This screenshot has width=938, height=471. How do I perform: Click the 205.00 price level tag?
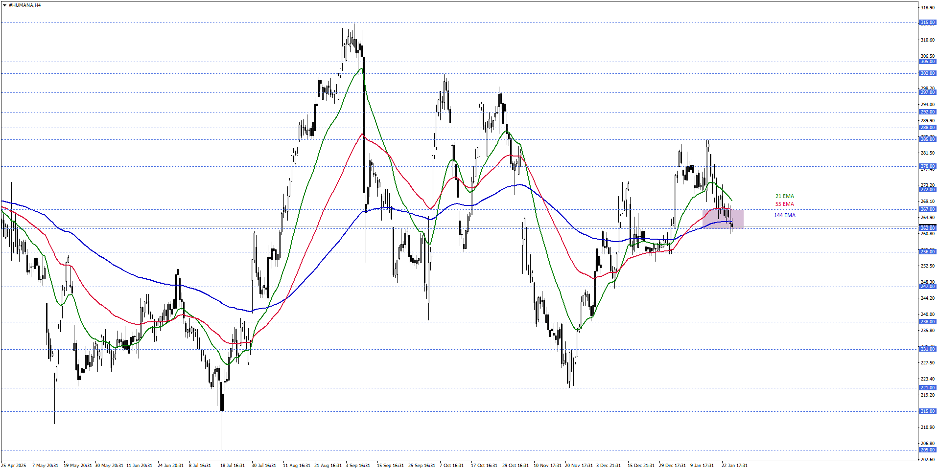coord(927,450)
